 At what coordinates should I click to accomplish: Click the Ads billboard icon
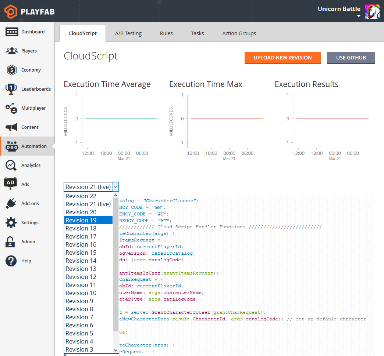tap(10, 184)
